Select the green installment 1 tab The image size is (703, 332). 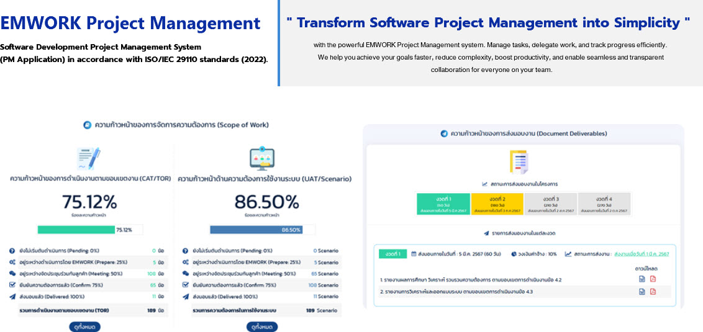[x=443, y=204]
